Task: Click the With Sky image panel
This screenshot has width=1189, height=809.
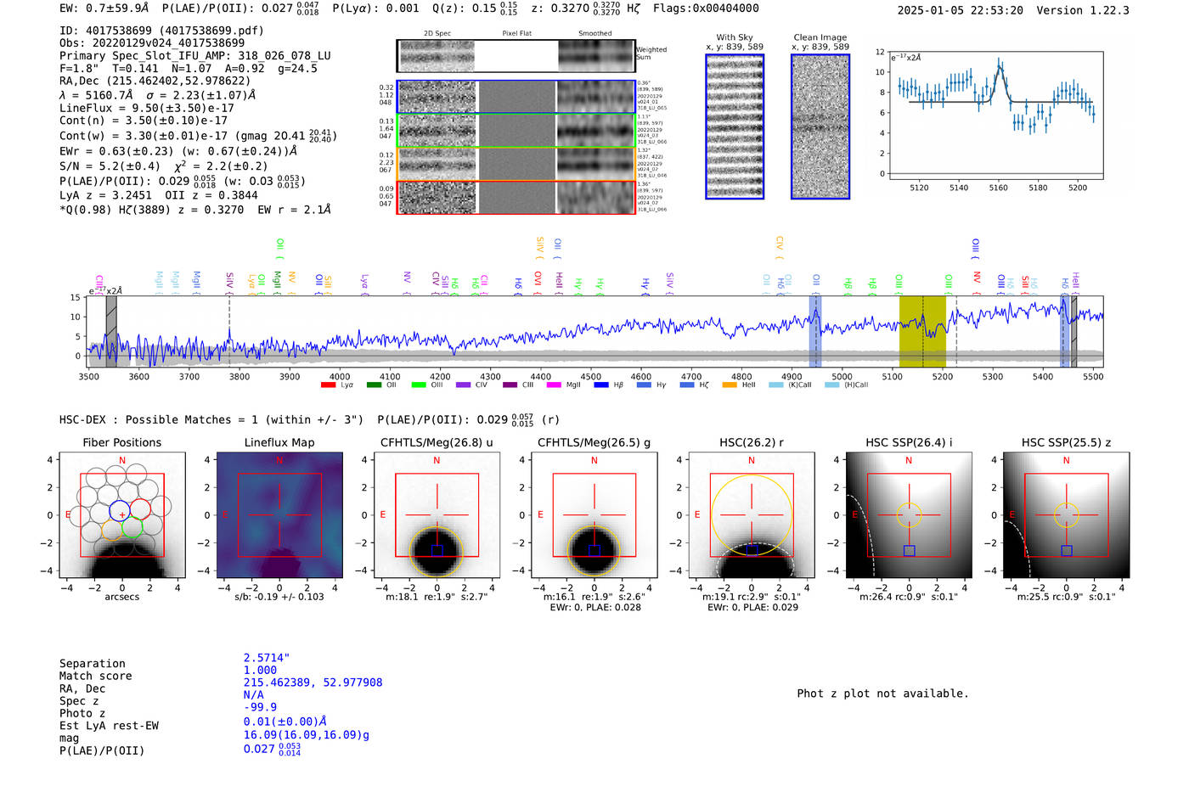Action: [x=735, y=126]
